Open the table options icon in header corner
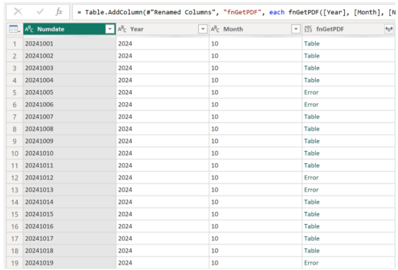The height and width of the screenshot is (270, 398). coord(13,30)
